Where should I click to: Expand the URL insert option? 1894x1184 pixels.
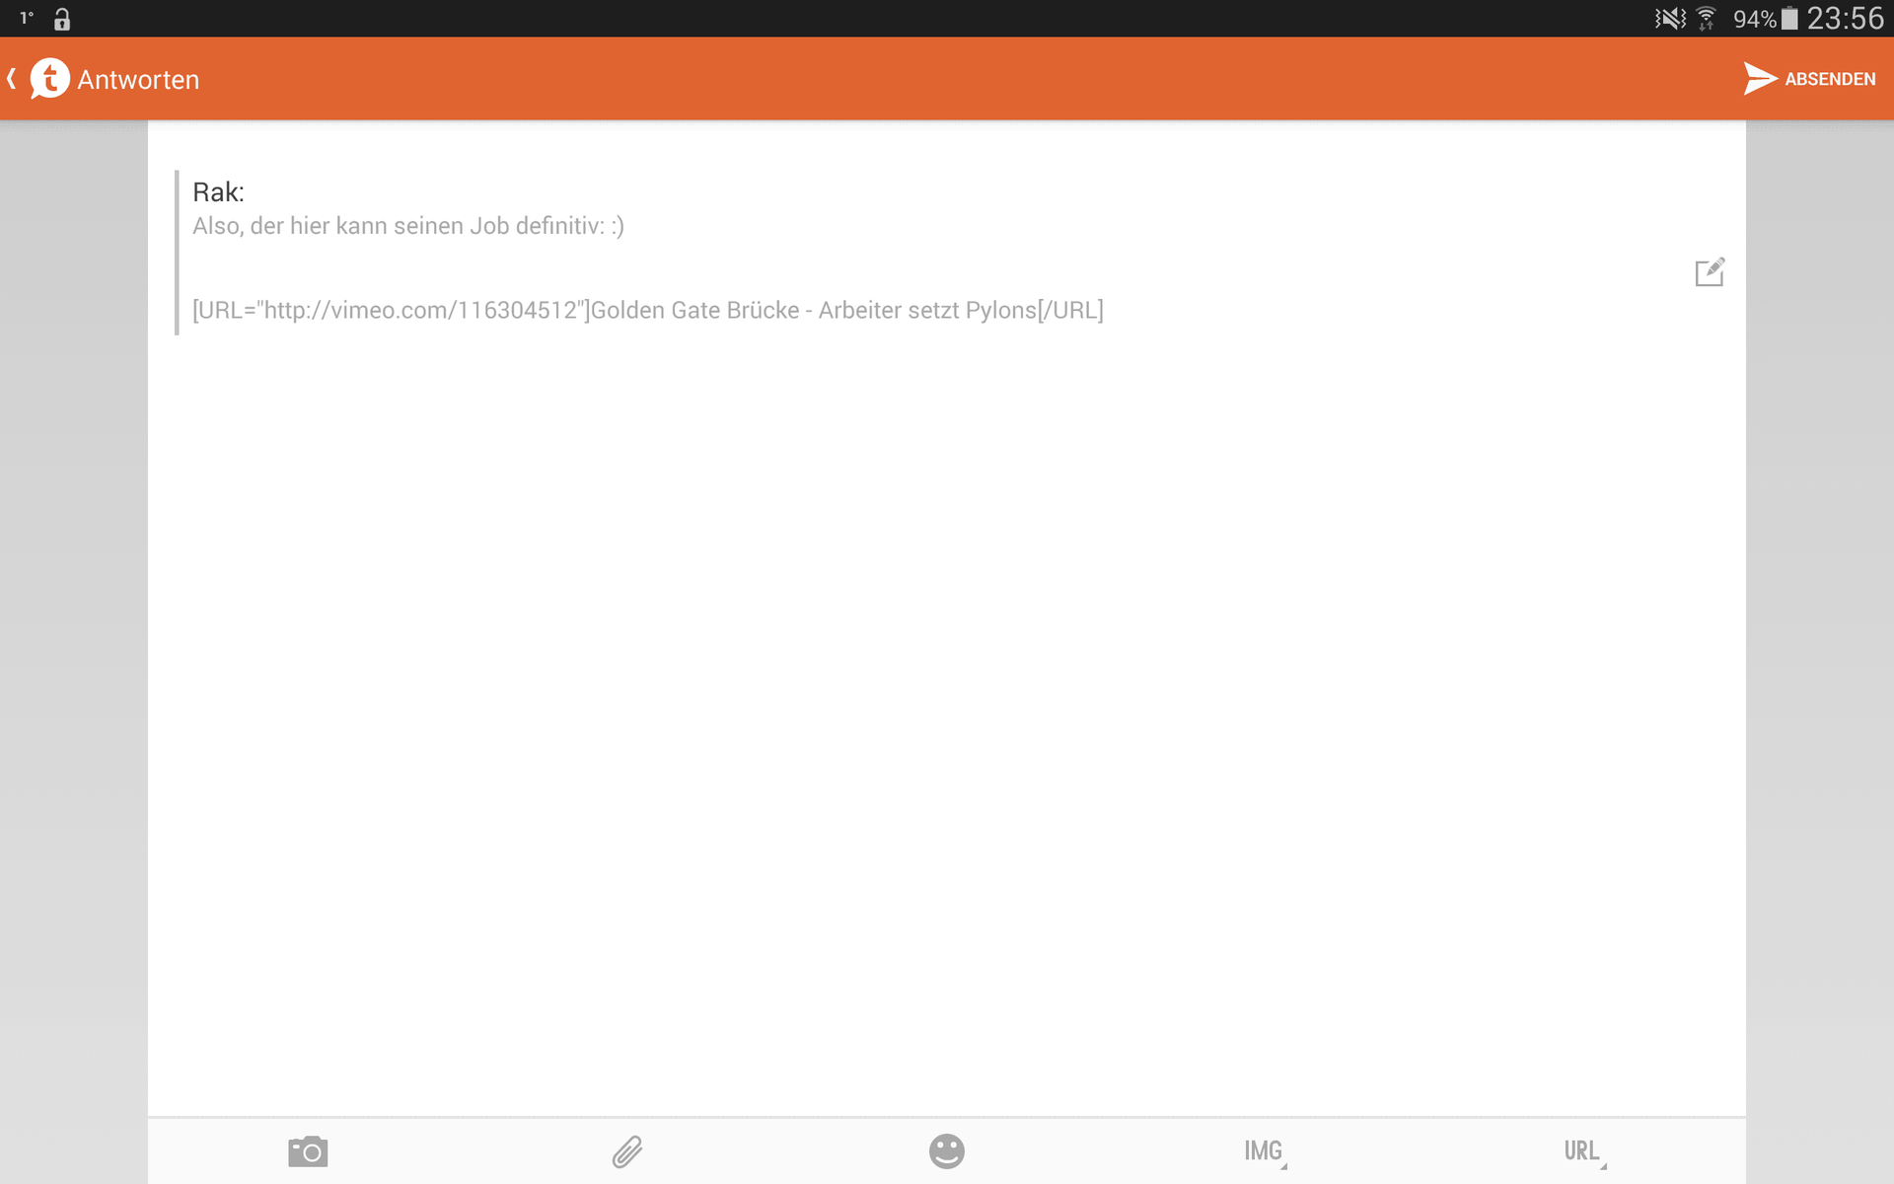(1584, 1151)
